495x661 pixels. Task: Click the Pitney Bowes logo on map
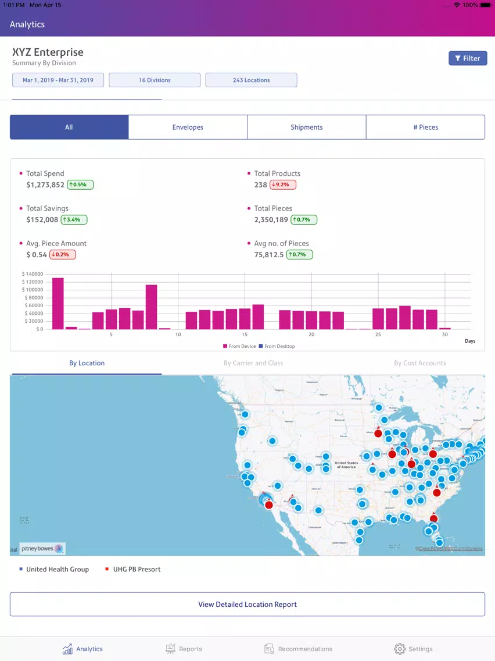[x=42, y=549]
